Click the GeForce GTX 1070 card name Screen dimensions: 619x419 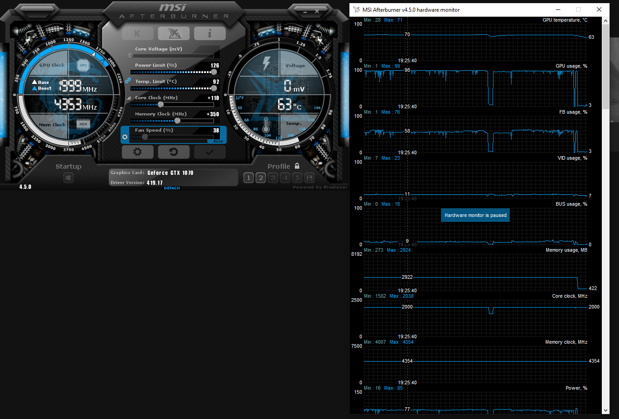[x=170, y=173]
